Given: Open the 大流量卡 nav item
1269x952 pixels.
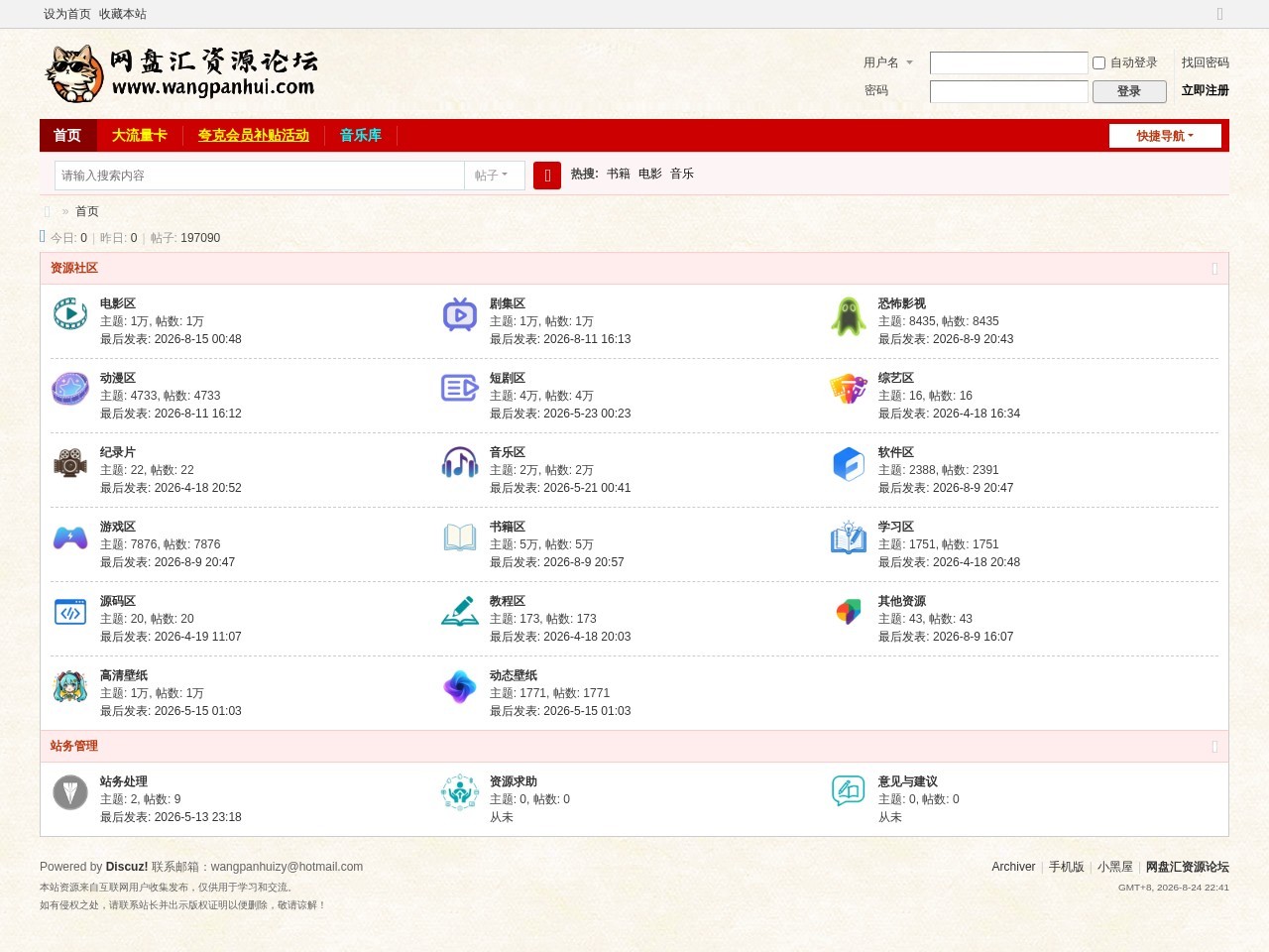Looking at the screenshot, I should (x=140, y=136).
